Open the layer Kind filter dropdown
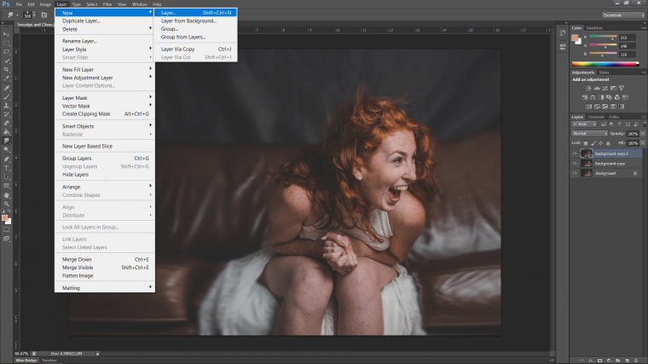The image size is (648, 364). (584, 124)
